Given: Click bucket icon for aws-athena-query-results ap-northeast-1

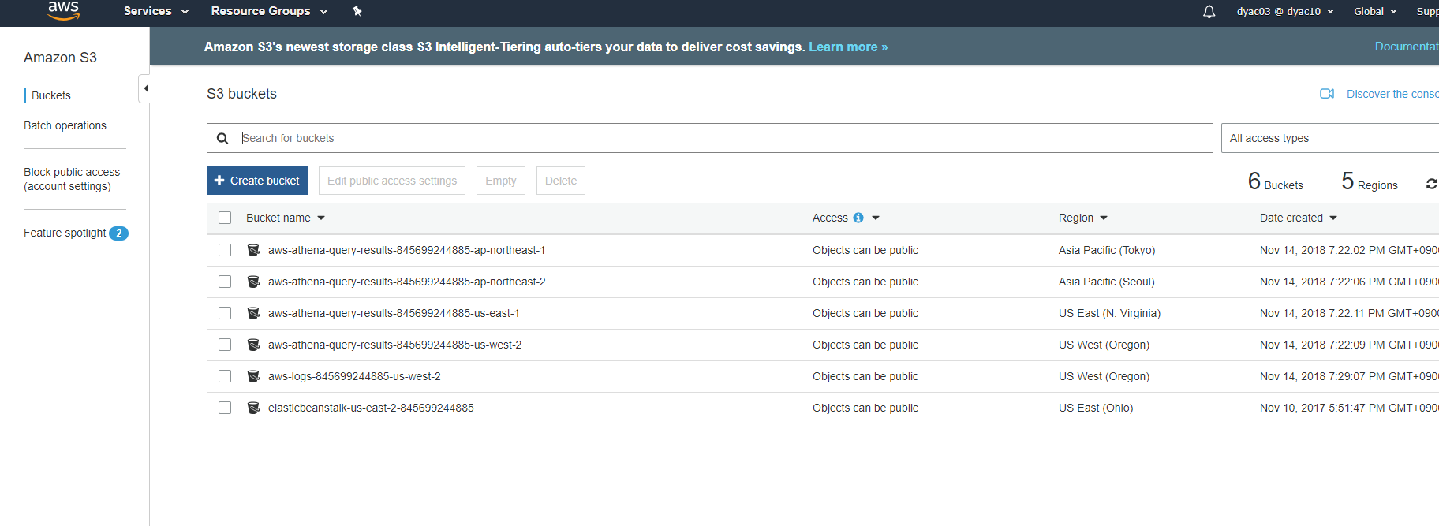Looking at the screenshot, I should click(253, 250).
